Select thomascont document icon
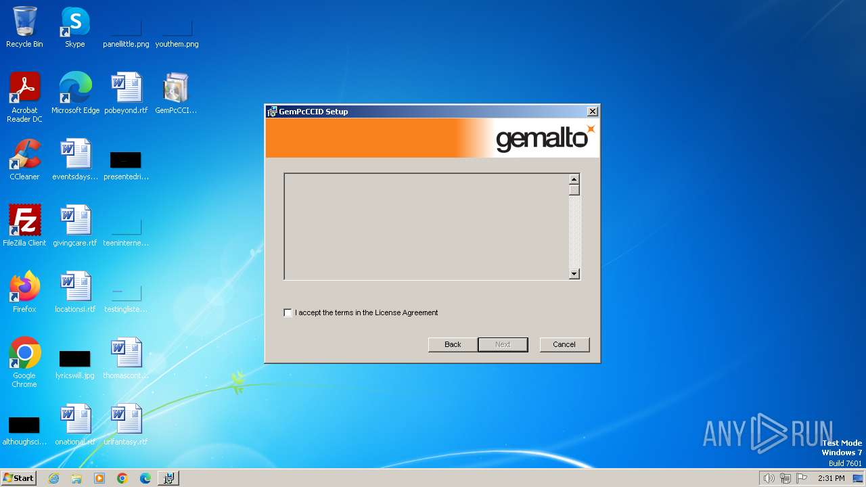 click(x=126, y=358)
